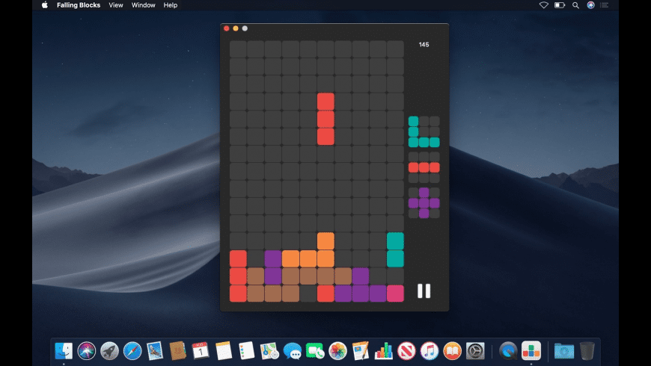Image resolution: width=651 pixels, height=366 pixels.
Task: Close the Falling Blocks window
Action: pyautogui.click(x=226, y=28)
